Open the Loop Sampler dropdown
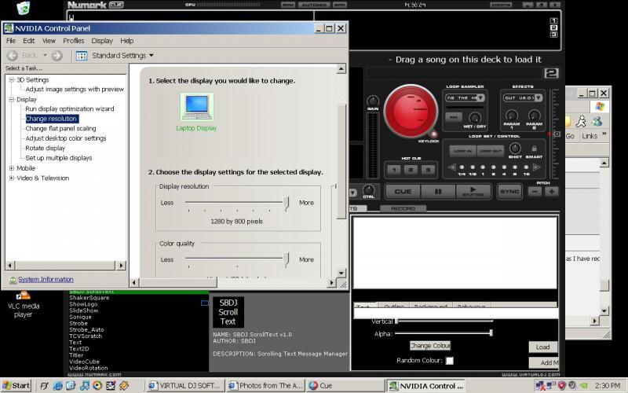The width and height of the screenshot is (628, 393). [x=480, y=97]
